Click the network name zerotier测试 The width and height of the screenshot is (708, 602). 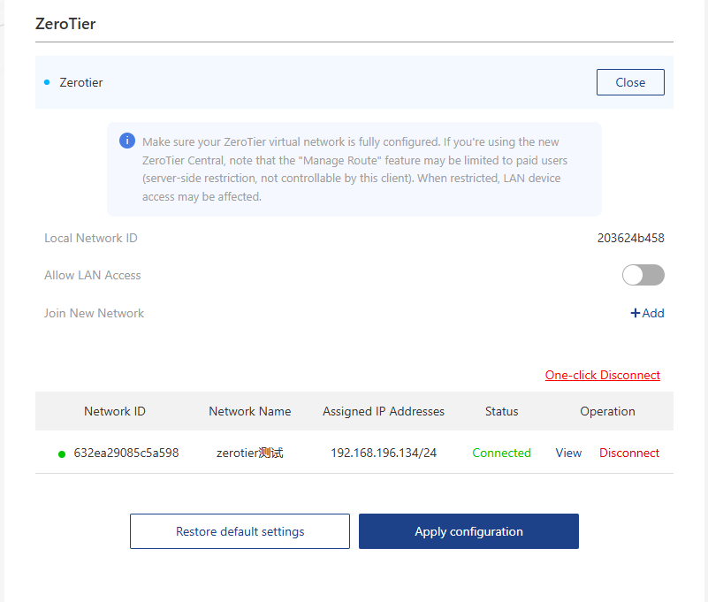click(249, 453)
